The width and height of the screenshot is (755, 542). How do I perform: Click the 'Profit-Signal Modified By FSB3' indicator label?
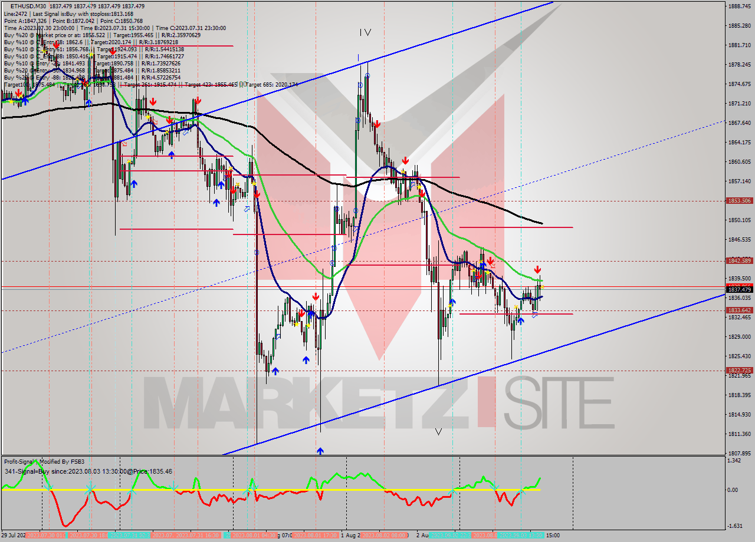pyautogui.click(x=44, y=462)
